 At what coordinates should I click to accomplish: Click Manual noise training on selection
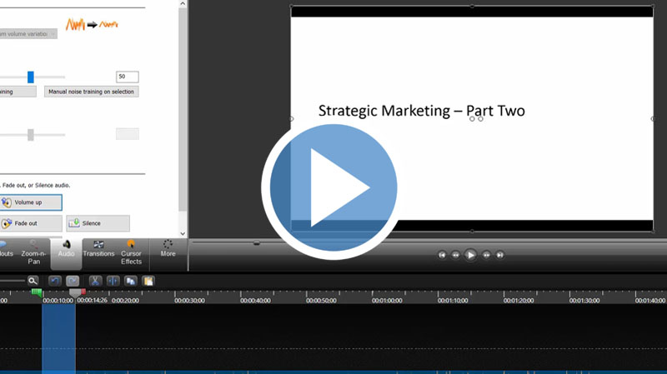pos(92,92)
